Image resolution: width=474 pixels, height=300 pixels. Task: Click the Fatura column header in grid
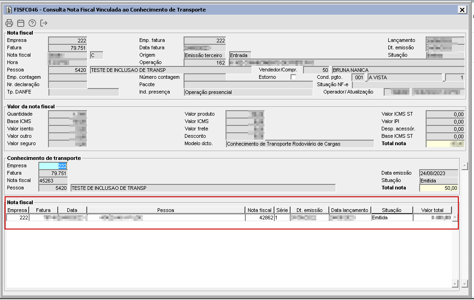[43, 210]
